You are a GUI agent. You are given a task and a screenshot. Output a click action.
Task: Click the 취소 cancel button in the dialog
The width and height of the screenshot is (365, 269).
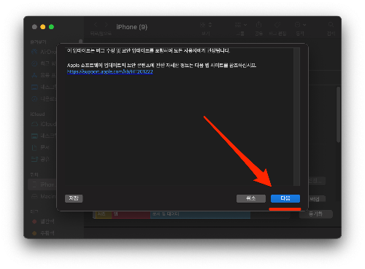[251, 198]
